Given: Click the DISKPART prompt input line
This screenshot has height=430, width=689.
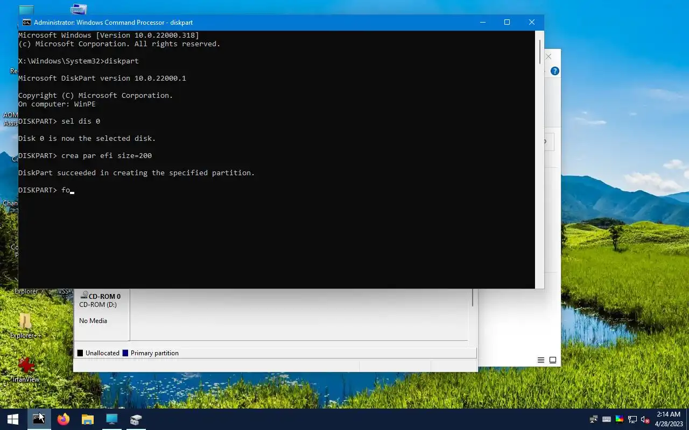Looking at the screenshot, I should (x=46, y=190).
